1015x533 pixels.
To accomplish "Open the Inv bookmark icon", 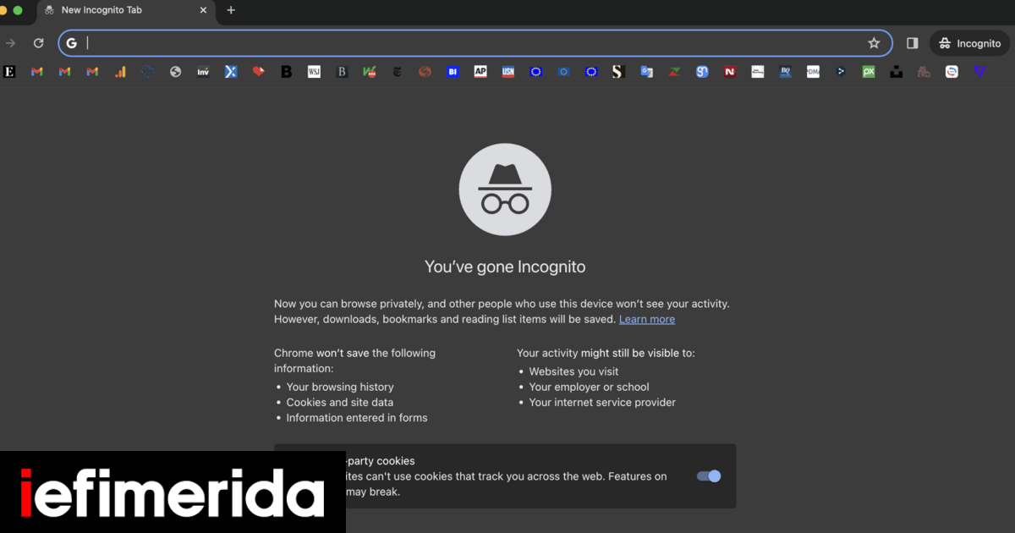I will (203, 72).
